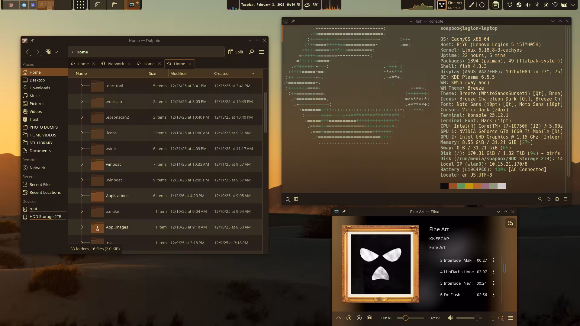Viewport: 580px width, 326px height.
Task: Pause the current Elisa track
Action: point(359,318)
